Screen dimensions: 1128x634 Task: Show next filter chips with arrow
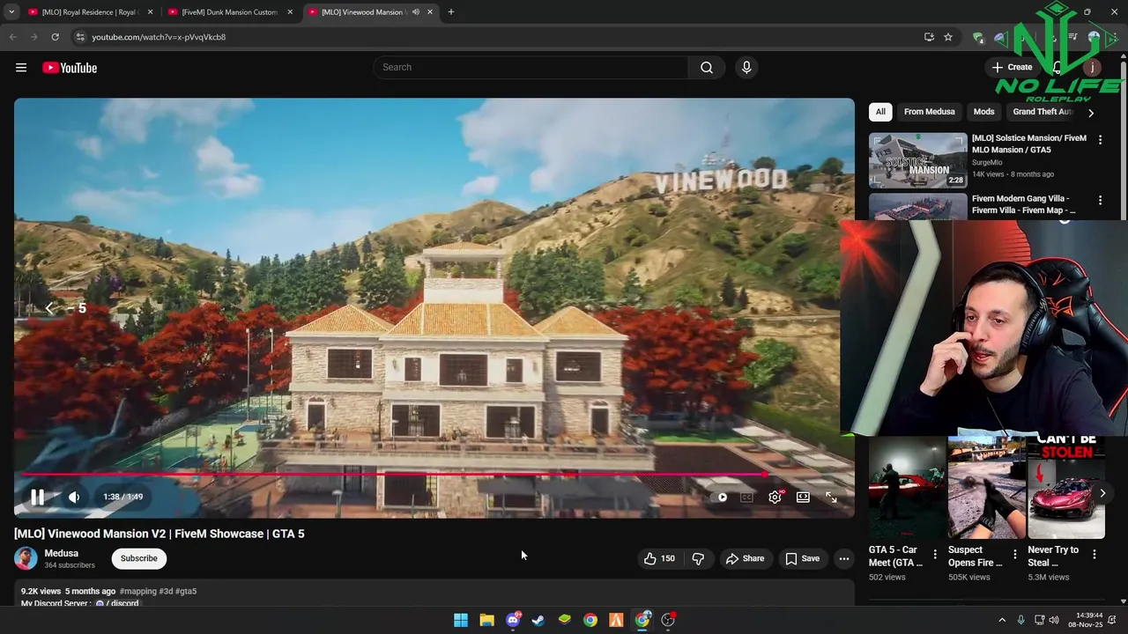(1091, 113)
